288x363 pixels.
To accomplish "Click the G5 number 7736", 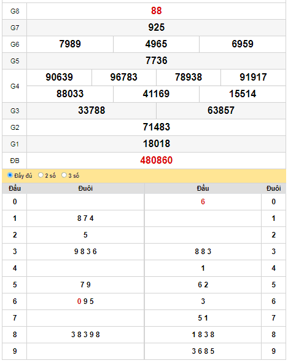I will click(156, 61).
